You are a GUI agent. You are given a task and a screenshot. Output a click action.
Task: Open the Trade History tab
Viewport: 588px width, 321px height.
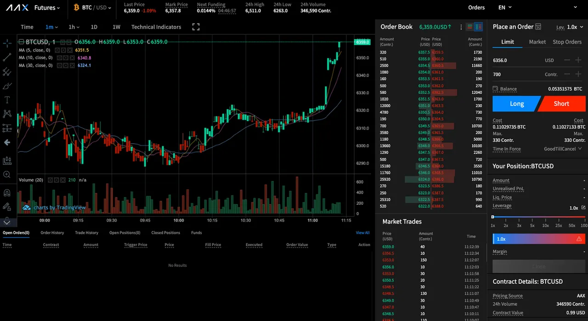pyautogui.click(x=86, y=233)
